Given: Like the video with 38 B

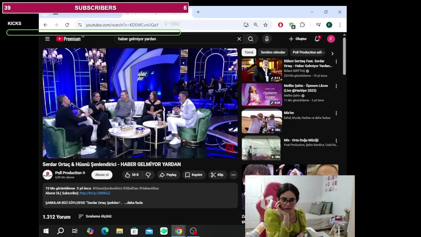Looking at the screenshot, I should 132,175.
